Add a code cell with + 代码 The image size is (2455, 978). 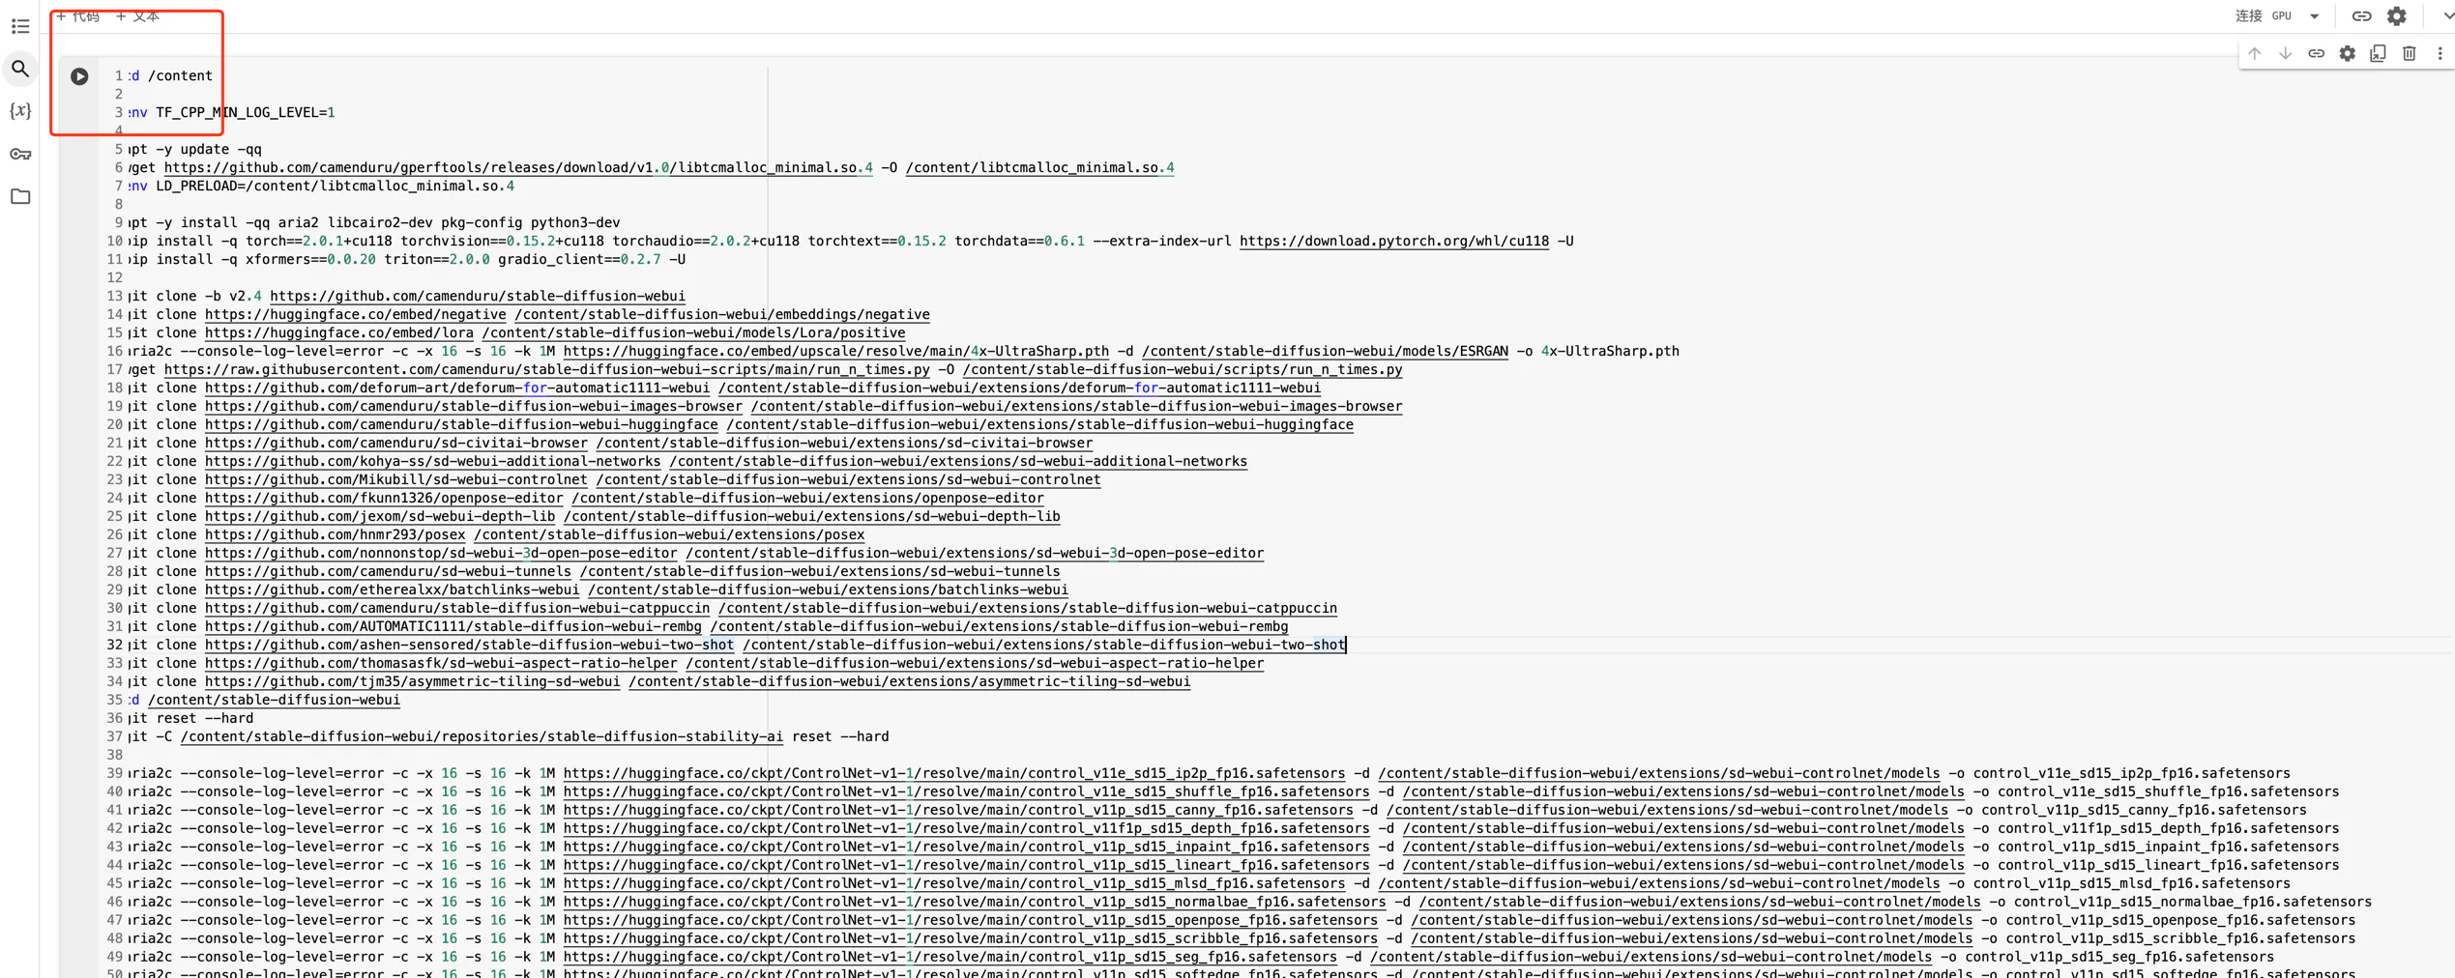click(x=77, y=16)
